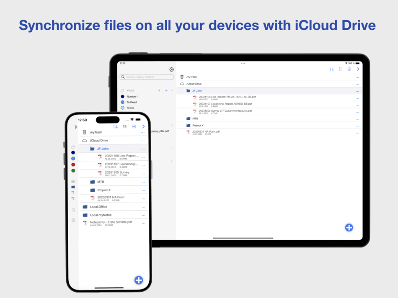Click the circled play icon in iPad sidebar

(x=172, y=69)
